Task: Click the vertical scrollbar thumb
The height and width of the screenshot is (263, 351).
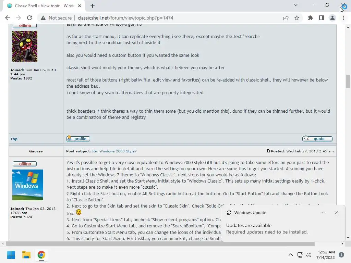Action: pos(348,82)
